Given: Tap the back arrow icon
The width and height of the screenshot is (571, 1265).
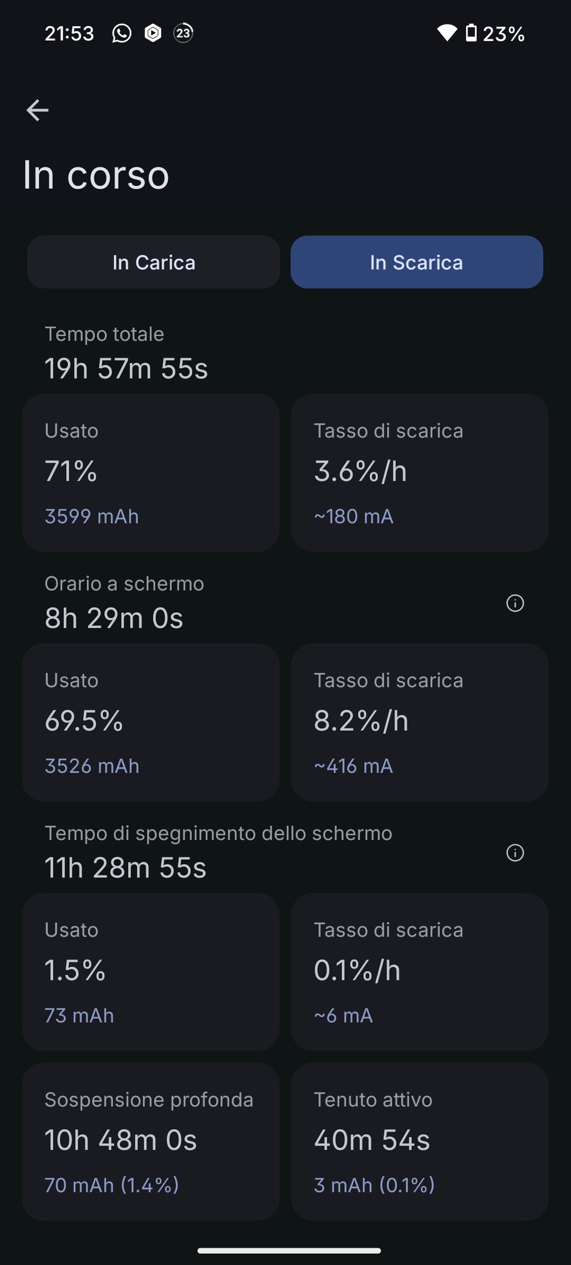Looking at the screenshot, I should click(x=38, y=110).
